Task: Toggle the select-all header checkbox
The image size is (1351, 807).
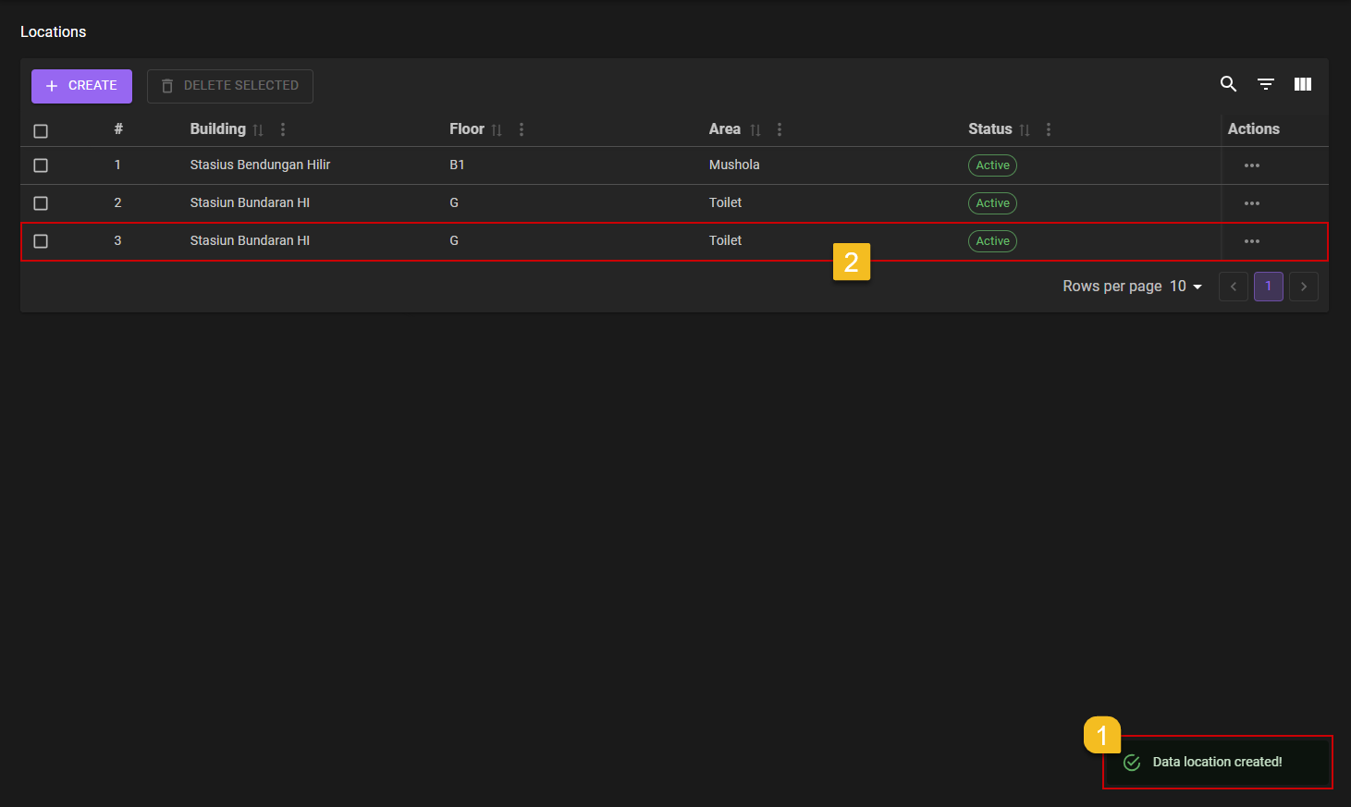Action: 41,131
